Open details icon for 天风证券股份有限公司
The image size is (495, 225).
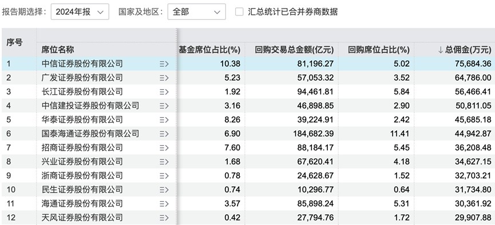tap(164, 218)
